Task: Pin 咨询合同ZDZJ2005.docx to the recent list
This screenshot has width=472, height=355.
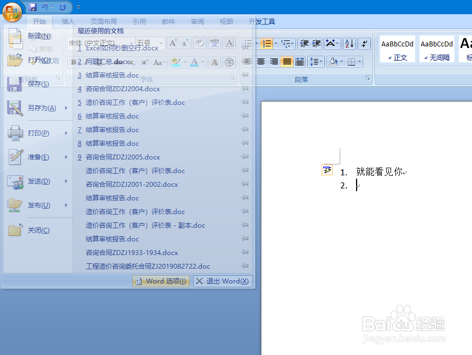Action: click(246, 157)
